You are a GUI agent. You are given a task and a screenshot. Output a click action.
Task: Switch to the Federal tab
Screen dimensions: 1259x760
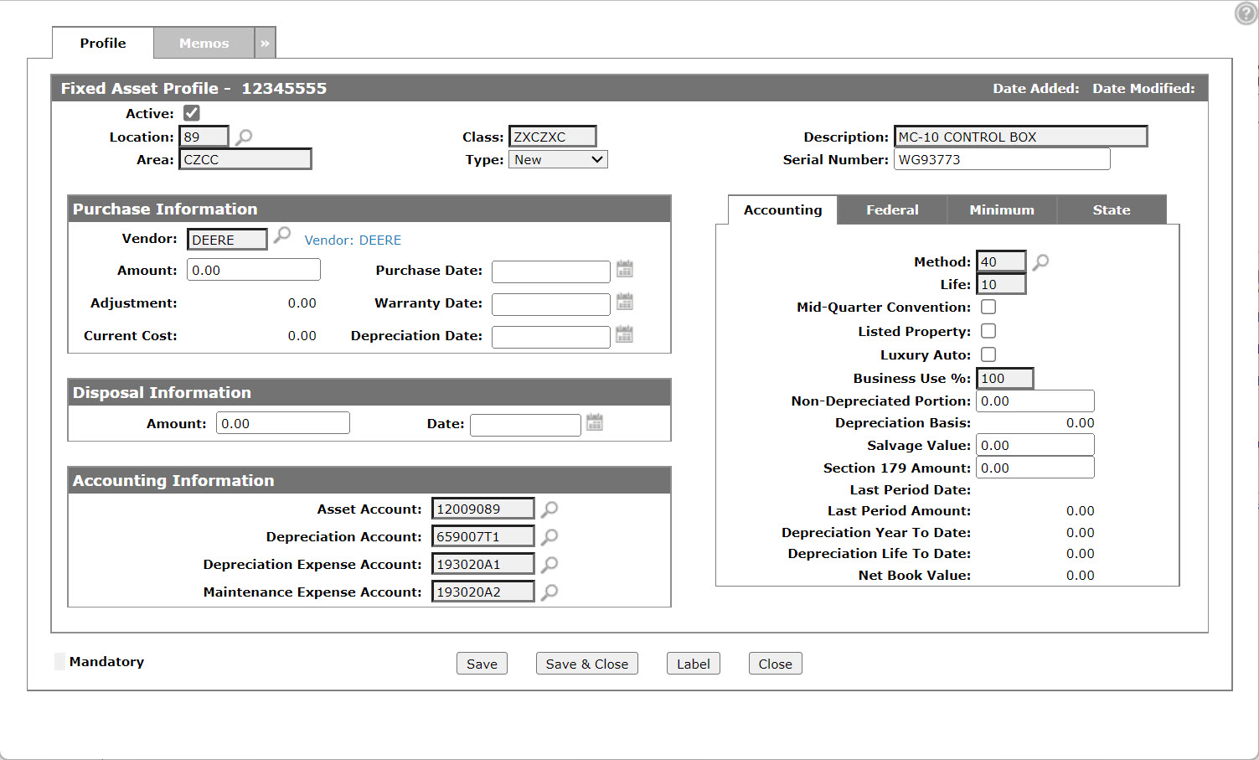(x=892, y=209)
